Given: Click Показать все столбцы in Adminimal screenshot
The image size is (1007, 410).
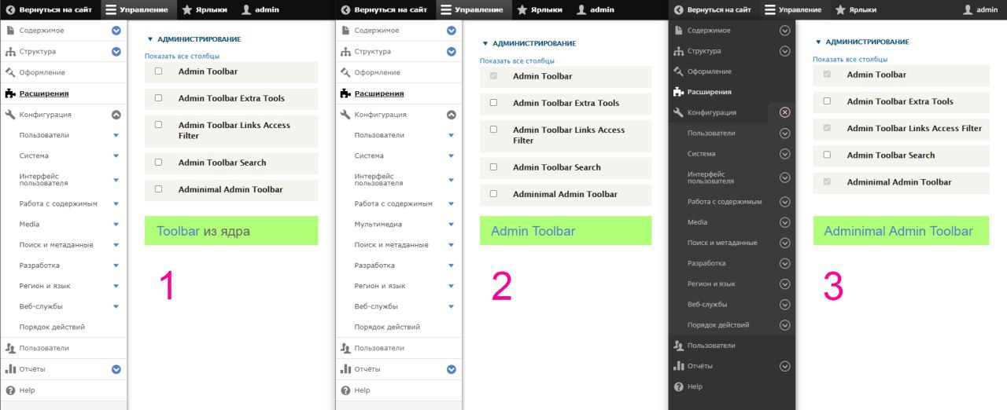Looking at the screenshot, I should click(850, 59).
